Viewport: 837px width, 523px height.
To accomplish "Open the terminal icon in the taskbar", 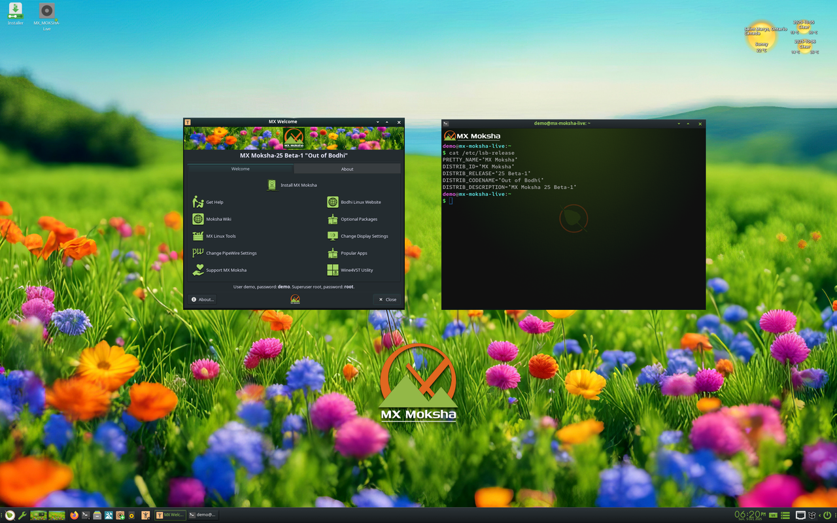I will point(86,515).
